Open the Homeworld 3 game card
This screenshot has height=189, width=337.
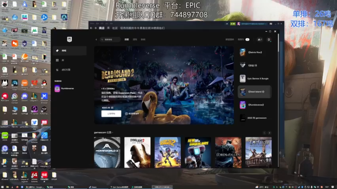tap(107, 152)
